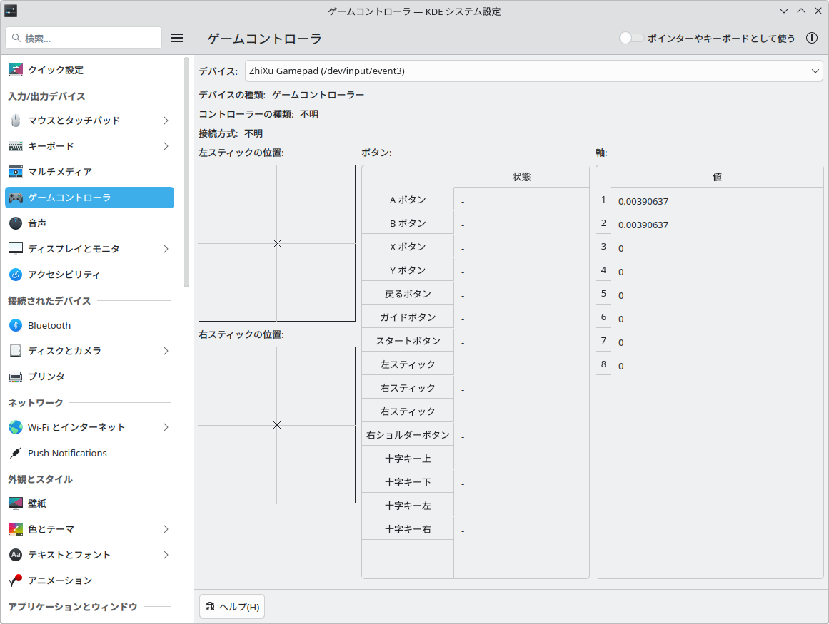829x624 pixels.
Task: Click the colors and themes icon
Action: (x=16, y=529)
